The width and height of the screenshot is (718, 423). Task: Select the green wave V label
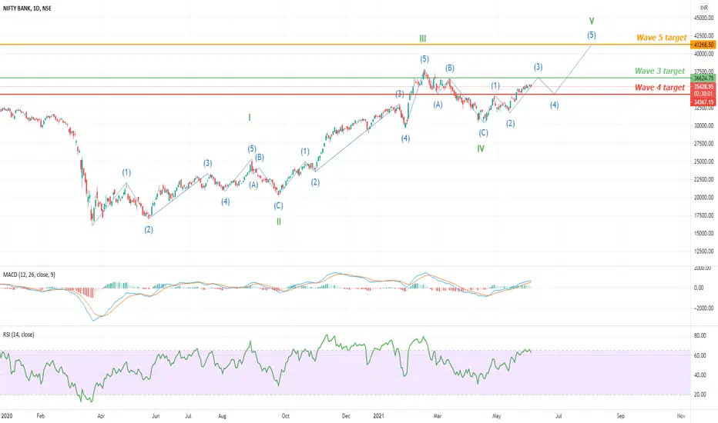pyautogui.click(x=592, y=21)
